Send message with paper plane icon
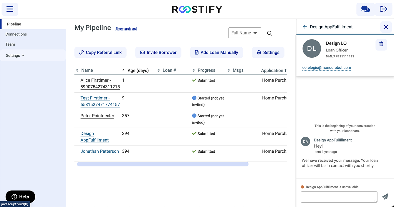394x207 pixels. (x=385, y=196)
